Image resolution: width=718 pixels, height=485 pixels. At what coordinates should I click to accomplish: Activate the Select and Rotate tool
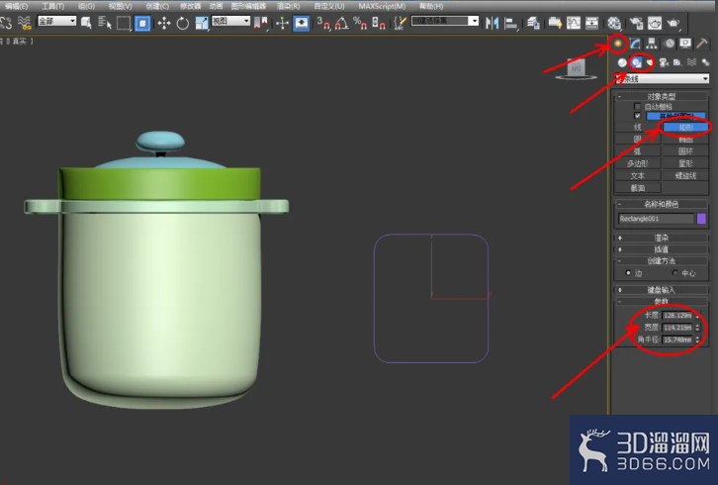pyautogui.click(x=183, y=23)
